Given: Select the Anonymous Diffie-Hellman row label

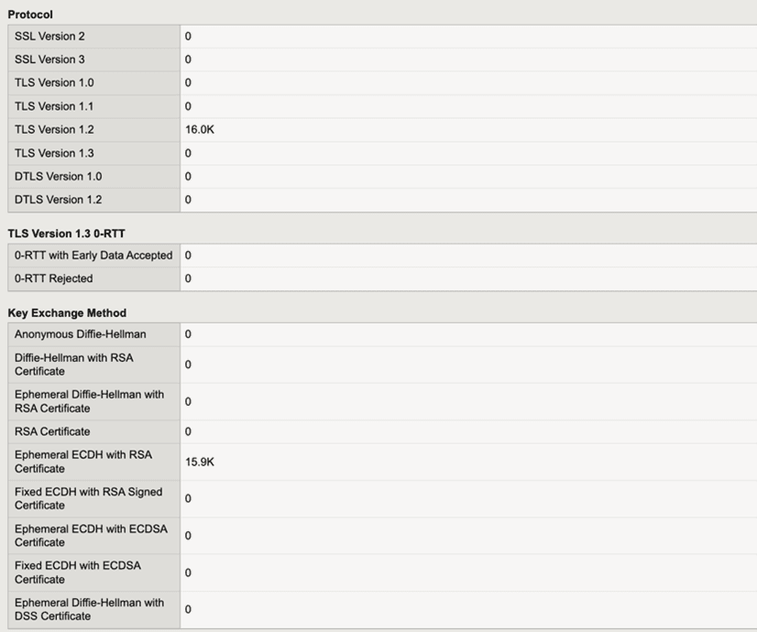Looking at the screenshot, I should tap(80, 333).
